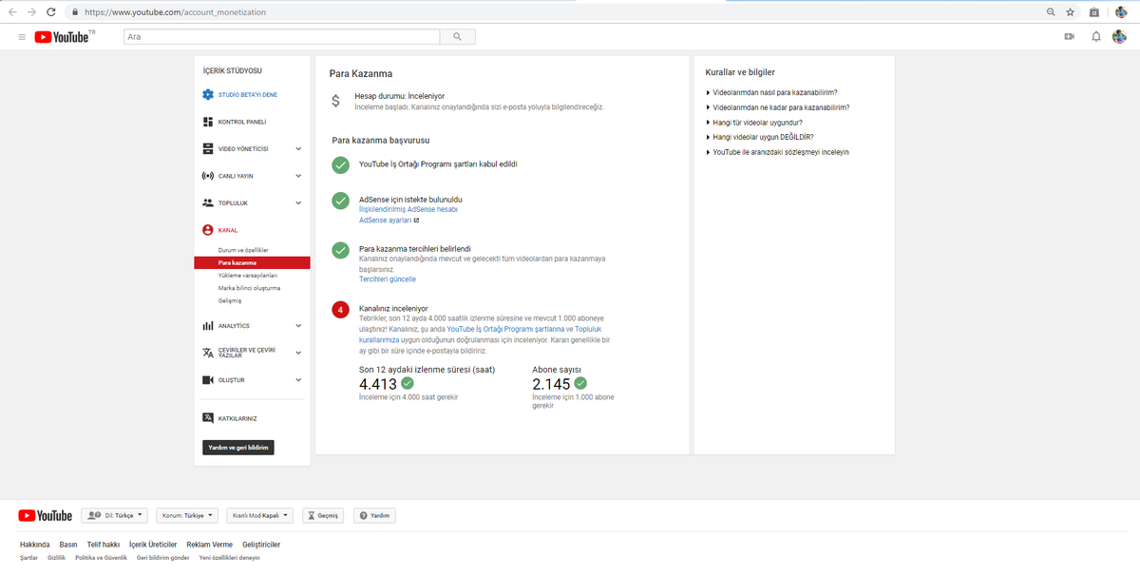Screen dimensions: 1140x576
Task: Expand 'Hangi videolar uygun DEĞİLDİR?'
Action: (x=763, y=137)
